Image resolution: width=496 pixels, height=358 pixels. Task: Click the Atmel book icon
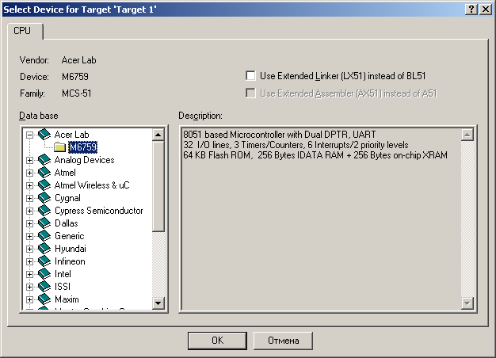pos(44,173)
